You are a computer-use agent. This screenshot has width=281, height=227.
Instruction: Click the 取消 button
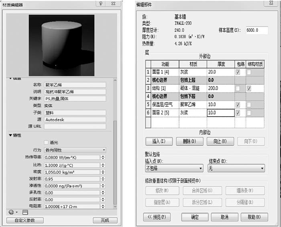tap(224, 217)
